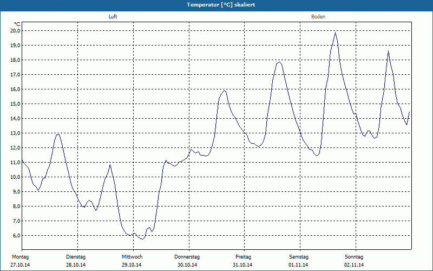
Task: Select the 6,0 y-axis label
Action: pos(17,236)
